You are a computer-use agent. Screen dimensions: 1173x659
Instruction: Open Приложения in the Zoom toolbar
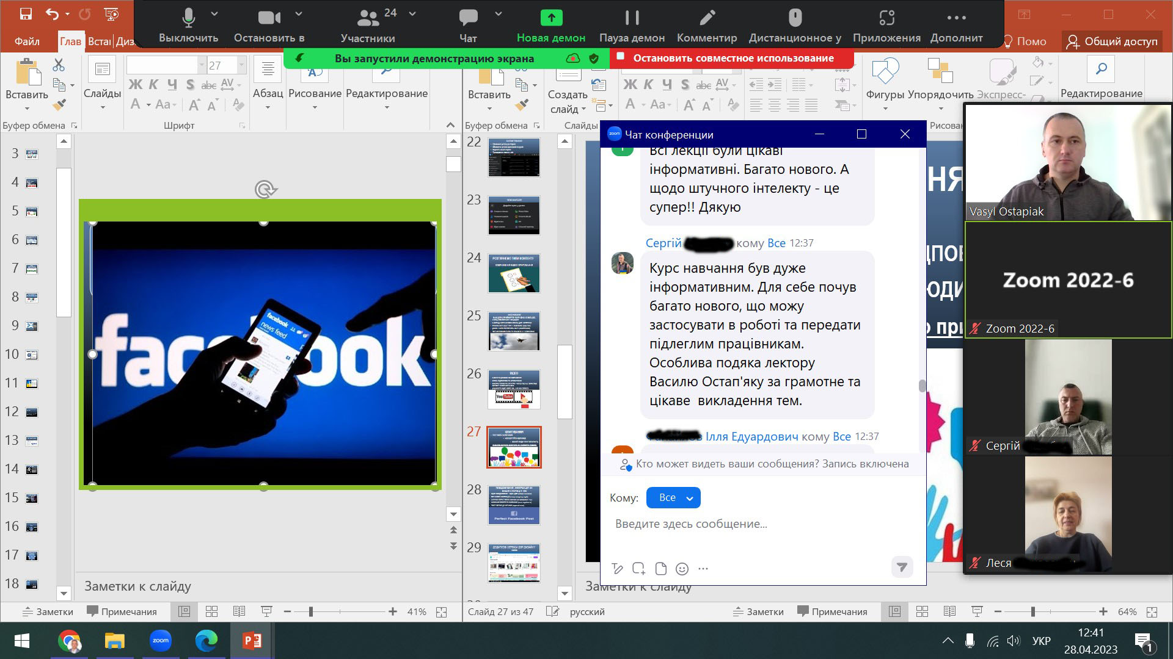pos(886,26)
